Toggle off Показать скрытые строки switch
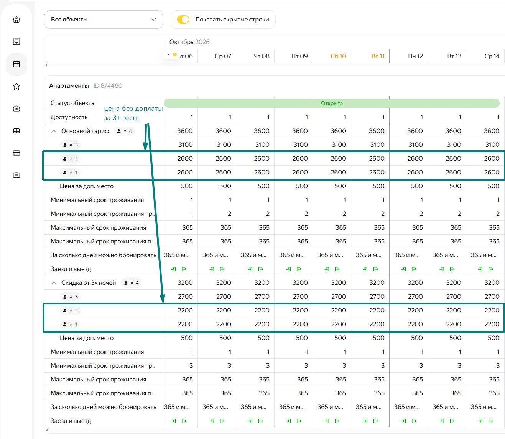The image size is (505, 439). 183,20
